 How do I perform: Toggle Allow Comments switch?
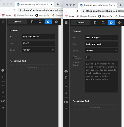click(x=88, y=57)
